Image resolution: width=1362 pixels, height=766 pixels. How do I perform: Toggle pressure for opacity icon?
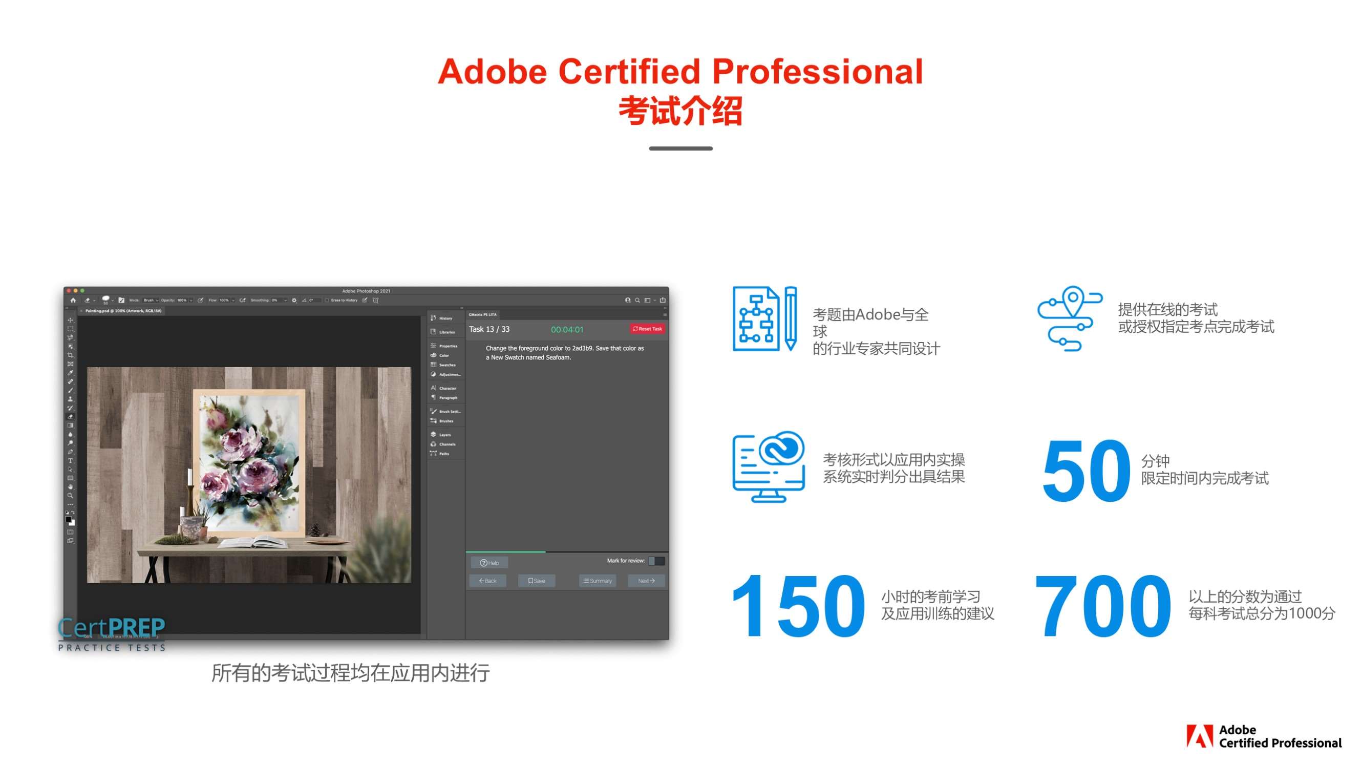pos(200,300)
